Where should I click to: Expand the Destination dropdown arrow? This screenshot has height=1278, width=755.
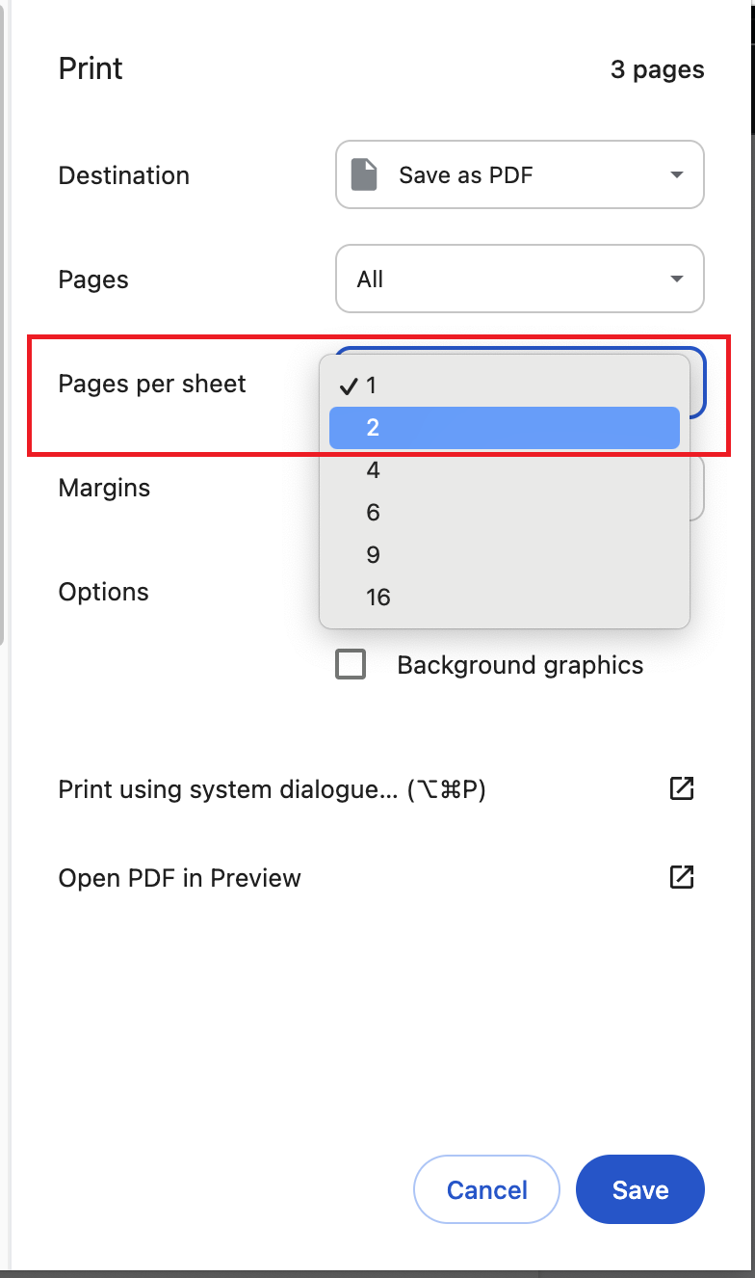tap(677, 175)
